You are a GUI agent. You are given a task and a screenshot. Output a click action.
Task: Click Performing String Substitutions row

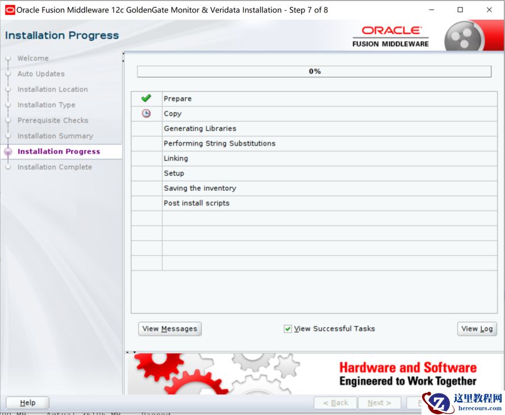(x=314, y=144)
